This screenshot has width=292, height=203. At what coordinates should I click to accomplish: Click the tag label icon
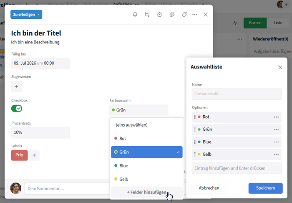coord(184,14)
